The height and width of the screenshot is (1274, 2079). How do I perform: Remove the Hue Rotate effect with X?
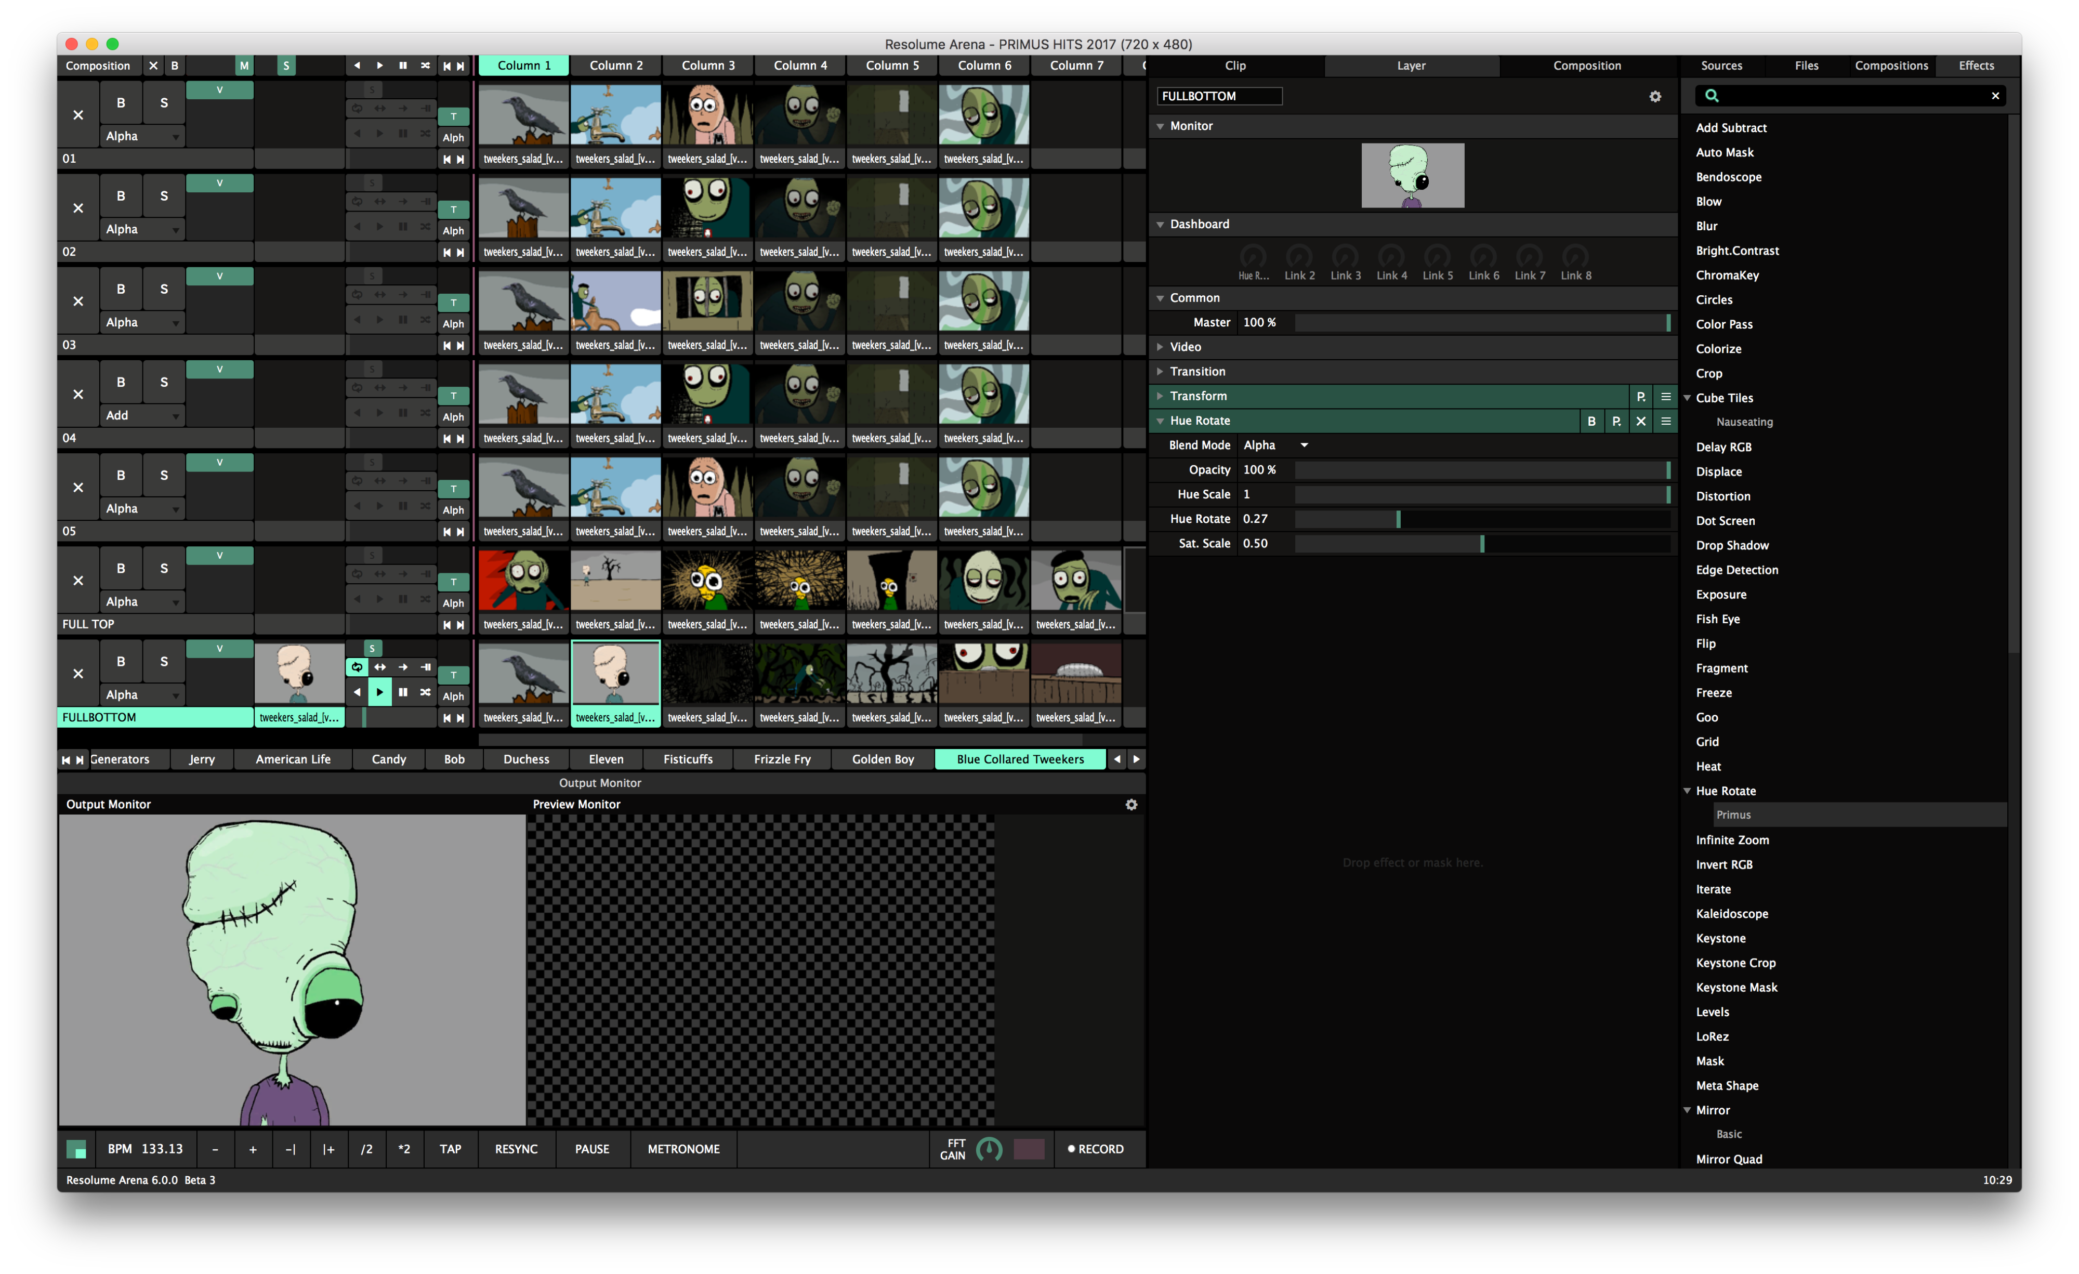(1640, 421)
